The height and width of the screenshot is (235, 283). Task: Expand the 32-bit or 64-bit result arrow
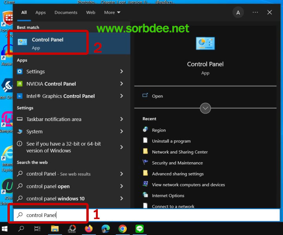[121, 147]
